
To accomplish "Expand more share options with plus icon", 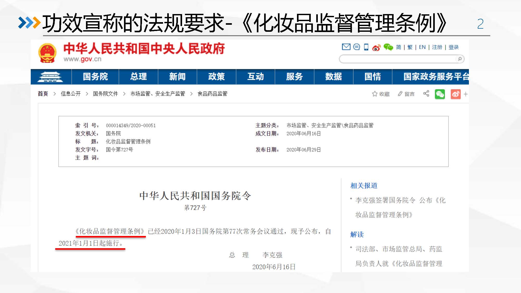I will coord(466,94).
